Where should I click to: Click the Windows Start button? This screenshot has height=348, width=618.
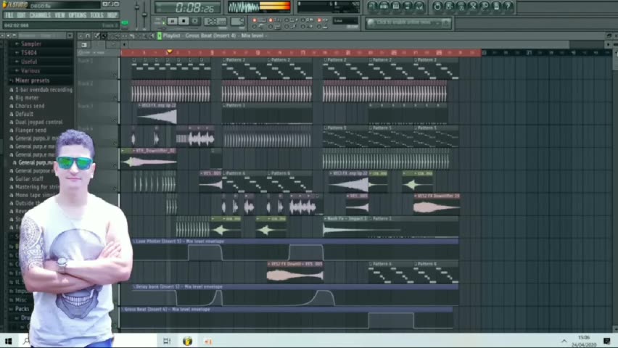click(x=8, y=341)
